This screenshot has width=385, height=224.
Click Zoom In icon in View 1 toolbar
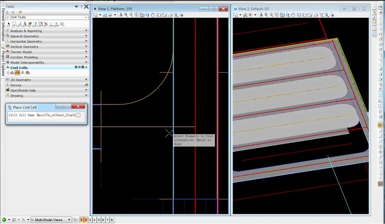(126, 15)
